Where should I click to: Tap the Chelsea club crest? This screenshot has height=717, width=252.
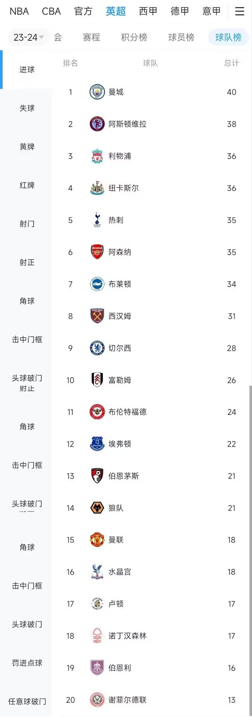coord(97,348)
